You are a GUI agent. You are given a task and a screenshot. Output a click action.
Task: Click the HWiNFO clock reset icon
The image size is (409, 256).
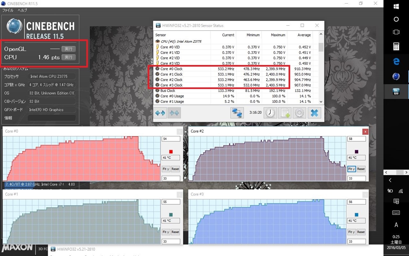(270, 113)
